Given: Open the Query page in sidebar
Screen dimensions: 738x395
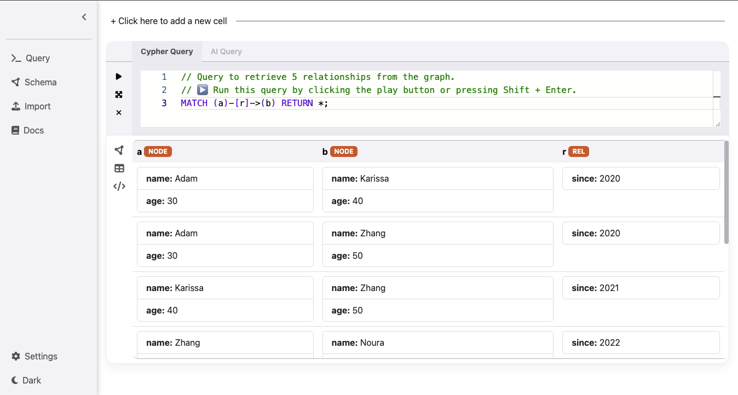Looking at the screenshot, I should pos(37,58).
